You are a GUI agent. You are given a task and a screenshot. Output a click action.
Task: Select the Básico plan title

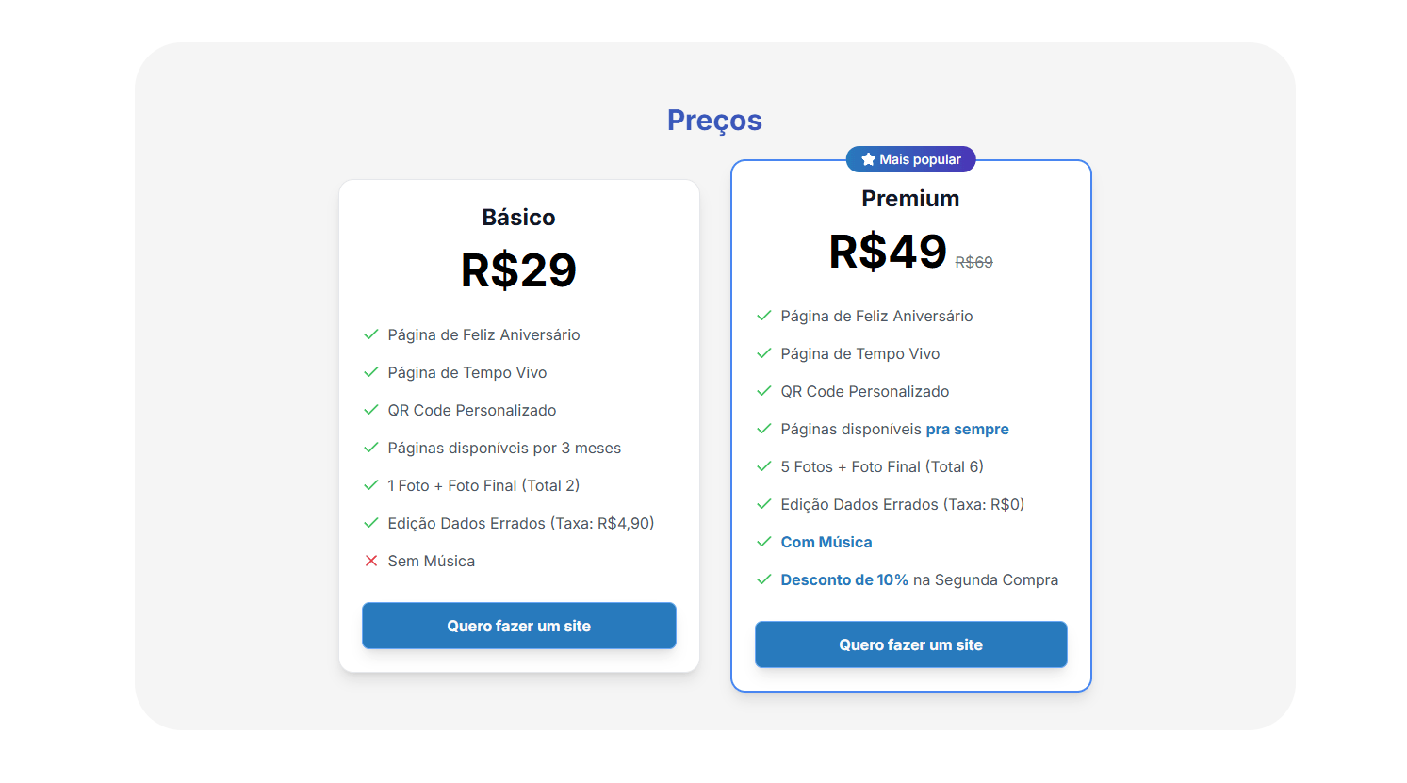pyautogui.click(x=518, y=217)
